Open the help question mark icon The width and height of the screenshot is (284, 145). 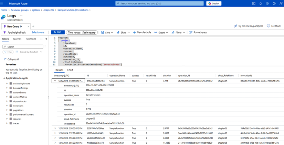click(x=274, y=3)
